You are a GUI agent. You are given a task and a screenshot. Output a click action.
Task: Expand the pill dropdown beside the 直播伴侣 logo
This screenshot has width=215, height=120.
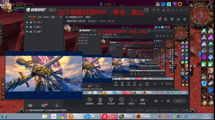tap(52, 10)
